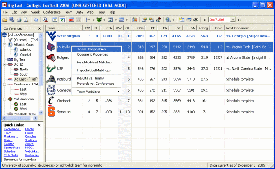Open dropdown arrow beside blue table icon

(x=127, y=20)
